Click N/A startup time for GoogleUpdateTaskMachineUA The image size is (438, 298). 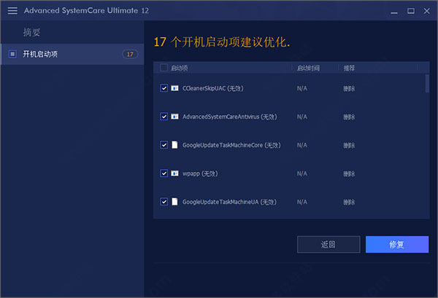pyautogui.click(x=302, y=202)
